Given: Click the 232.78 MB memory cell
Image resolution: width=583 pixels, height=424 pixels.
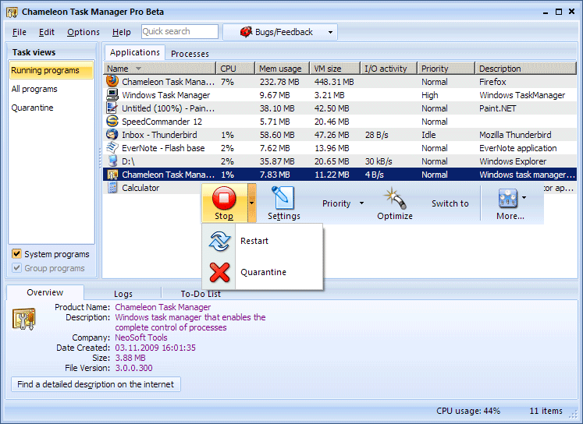Looking at the screenshot, I should point(279,82).
